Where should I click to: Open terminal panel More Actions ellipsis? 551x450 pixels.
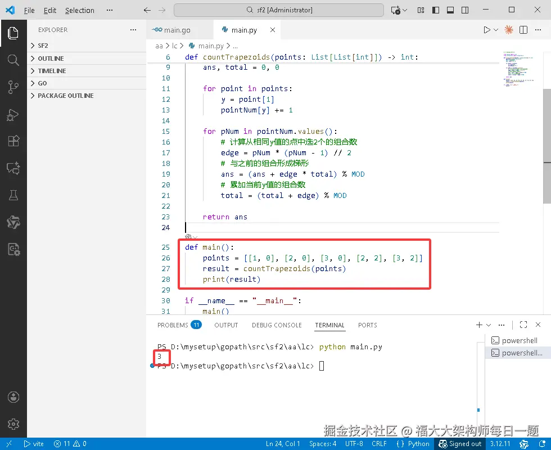502,325
